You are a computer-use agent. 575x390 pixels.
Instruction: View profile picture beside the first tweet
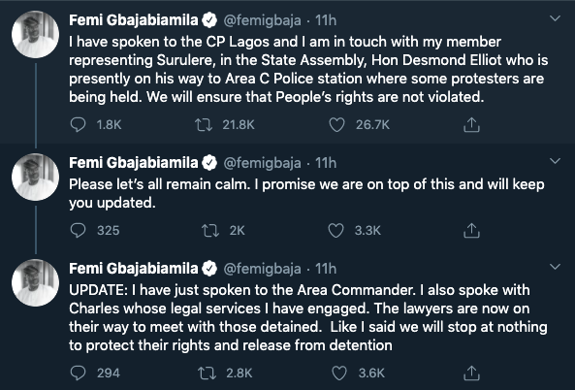point(35,35)
